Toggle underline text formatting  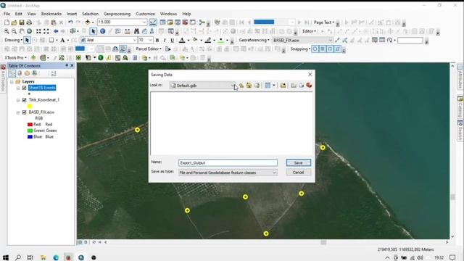pos(173,41)
